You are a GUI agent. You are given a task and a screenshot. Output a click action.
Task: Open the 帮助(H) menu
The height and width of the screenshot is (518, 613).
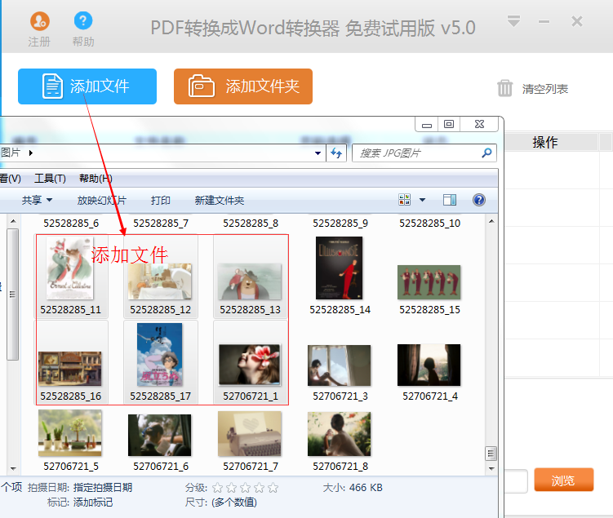(x=96, y=179)
